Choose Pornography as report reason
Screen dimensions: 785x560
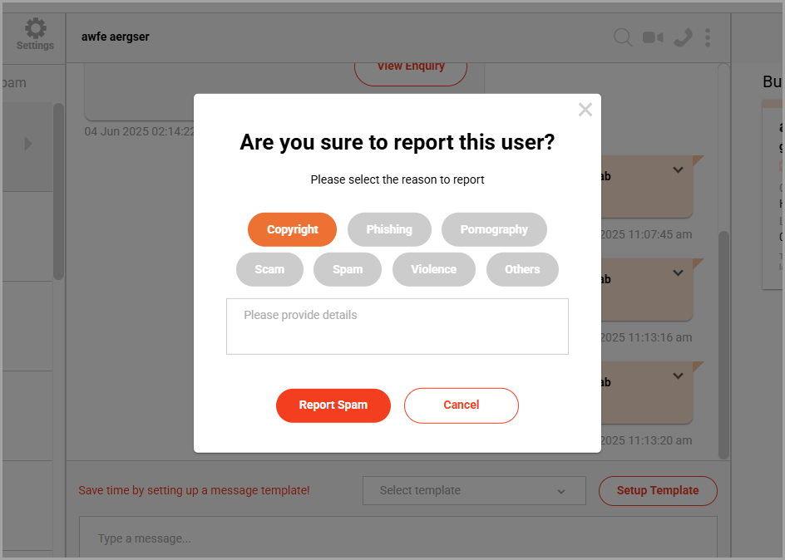(494, 229)
